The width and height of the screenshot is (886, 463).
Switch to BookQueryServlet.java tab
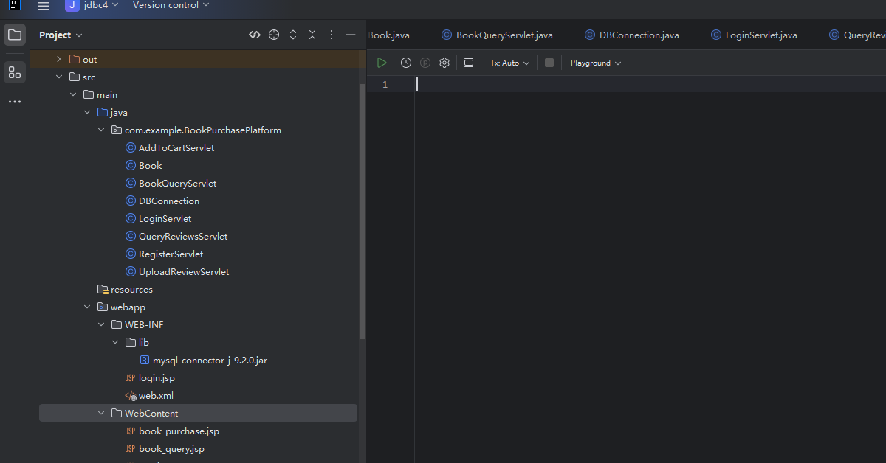click(497, 35)
